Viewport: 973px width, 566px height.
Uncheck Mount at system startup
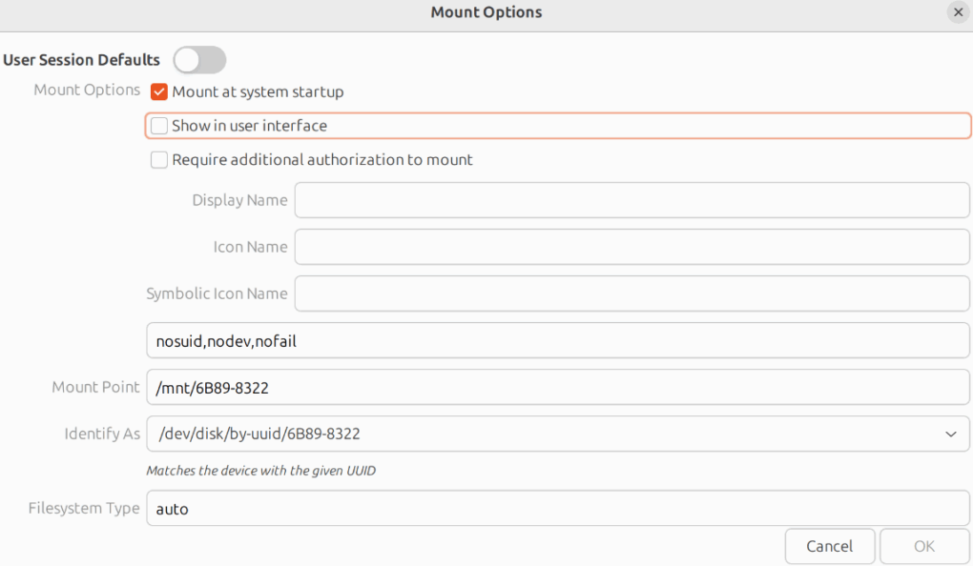[x=160, y=92]
